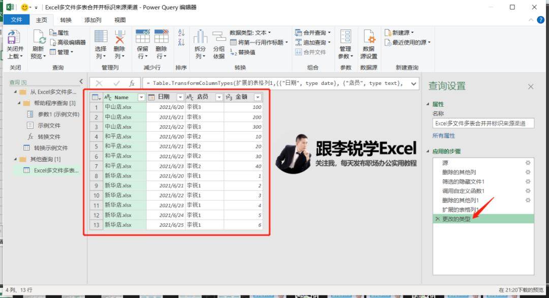Open gear settings for 筛选的隐藏文件1 step

tap(528, 182)
